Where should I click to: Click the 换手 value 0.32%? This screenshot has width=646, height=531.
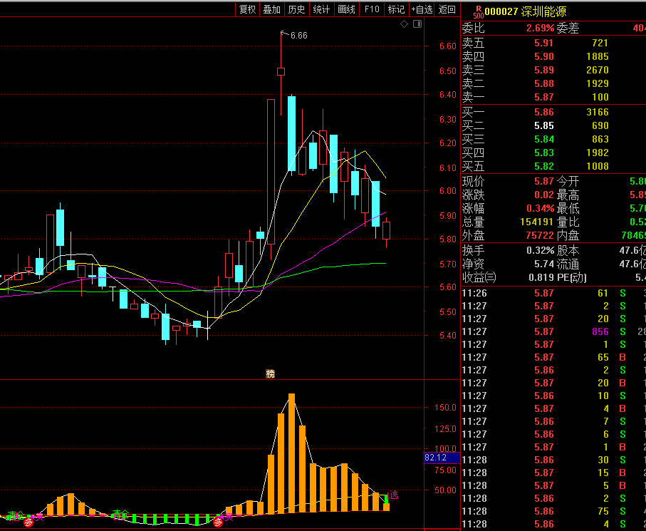[x=540, y=251]
